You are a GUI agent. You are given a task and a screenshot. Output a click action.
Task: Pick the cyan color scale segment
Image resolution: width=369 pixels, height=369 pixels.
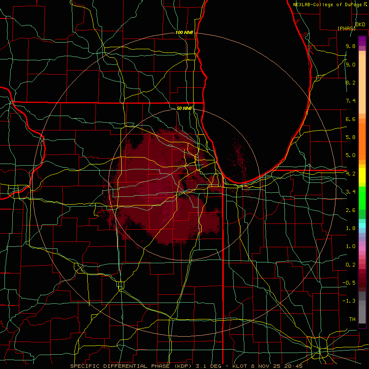pyautogui.click(x=362, y=225)
